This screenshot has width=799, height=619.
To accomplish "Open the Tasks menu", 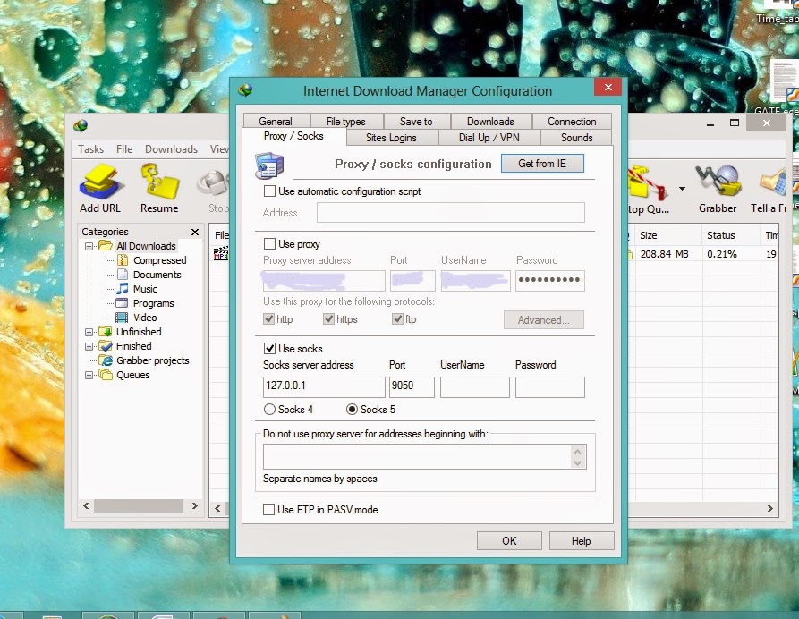I will (x=90, y=149).
